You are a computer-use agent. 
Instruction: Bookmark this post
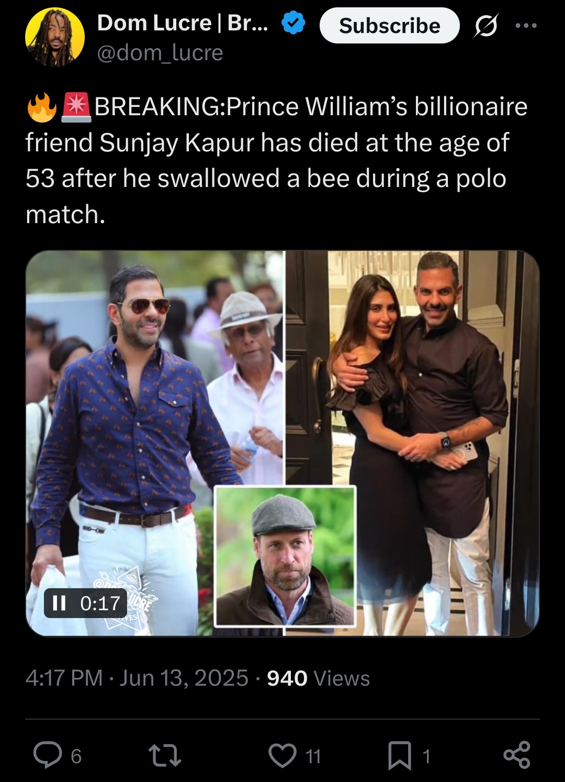point(400,756)
